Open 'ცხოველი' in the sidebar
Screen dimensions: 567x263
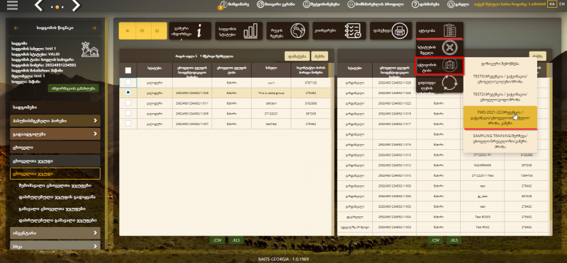55,148
